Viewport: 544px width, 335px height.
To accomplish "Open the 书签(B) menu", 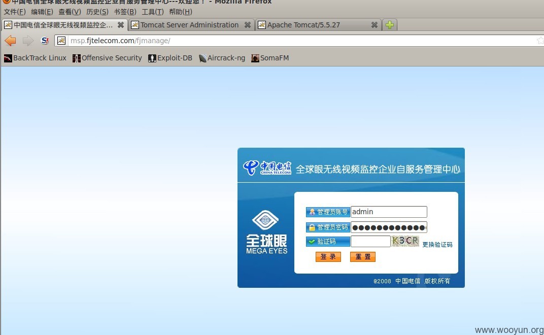I will (x=125, y=12).
